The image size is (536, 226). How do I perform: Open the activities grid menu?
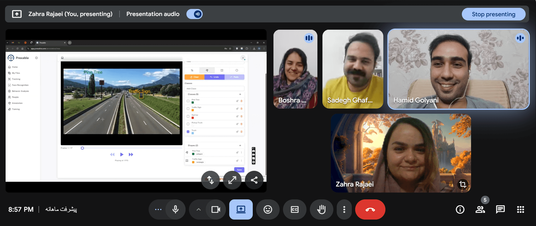(520, 209)
